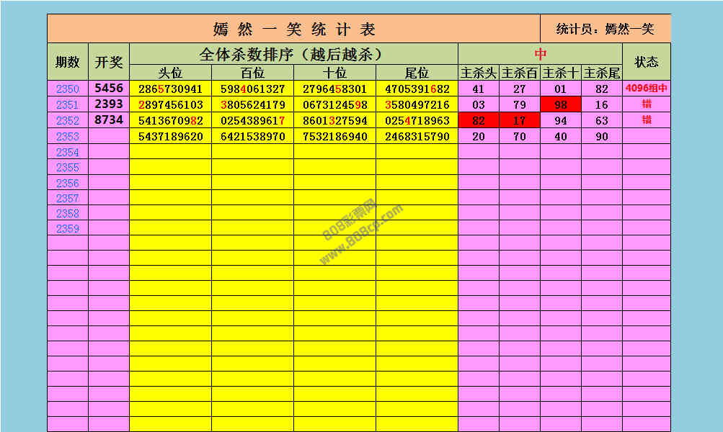Select the 头位 cell 5437189620
This screenshot has height=432, width=723.
point(170,137)
